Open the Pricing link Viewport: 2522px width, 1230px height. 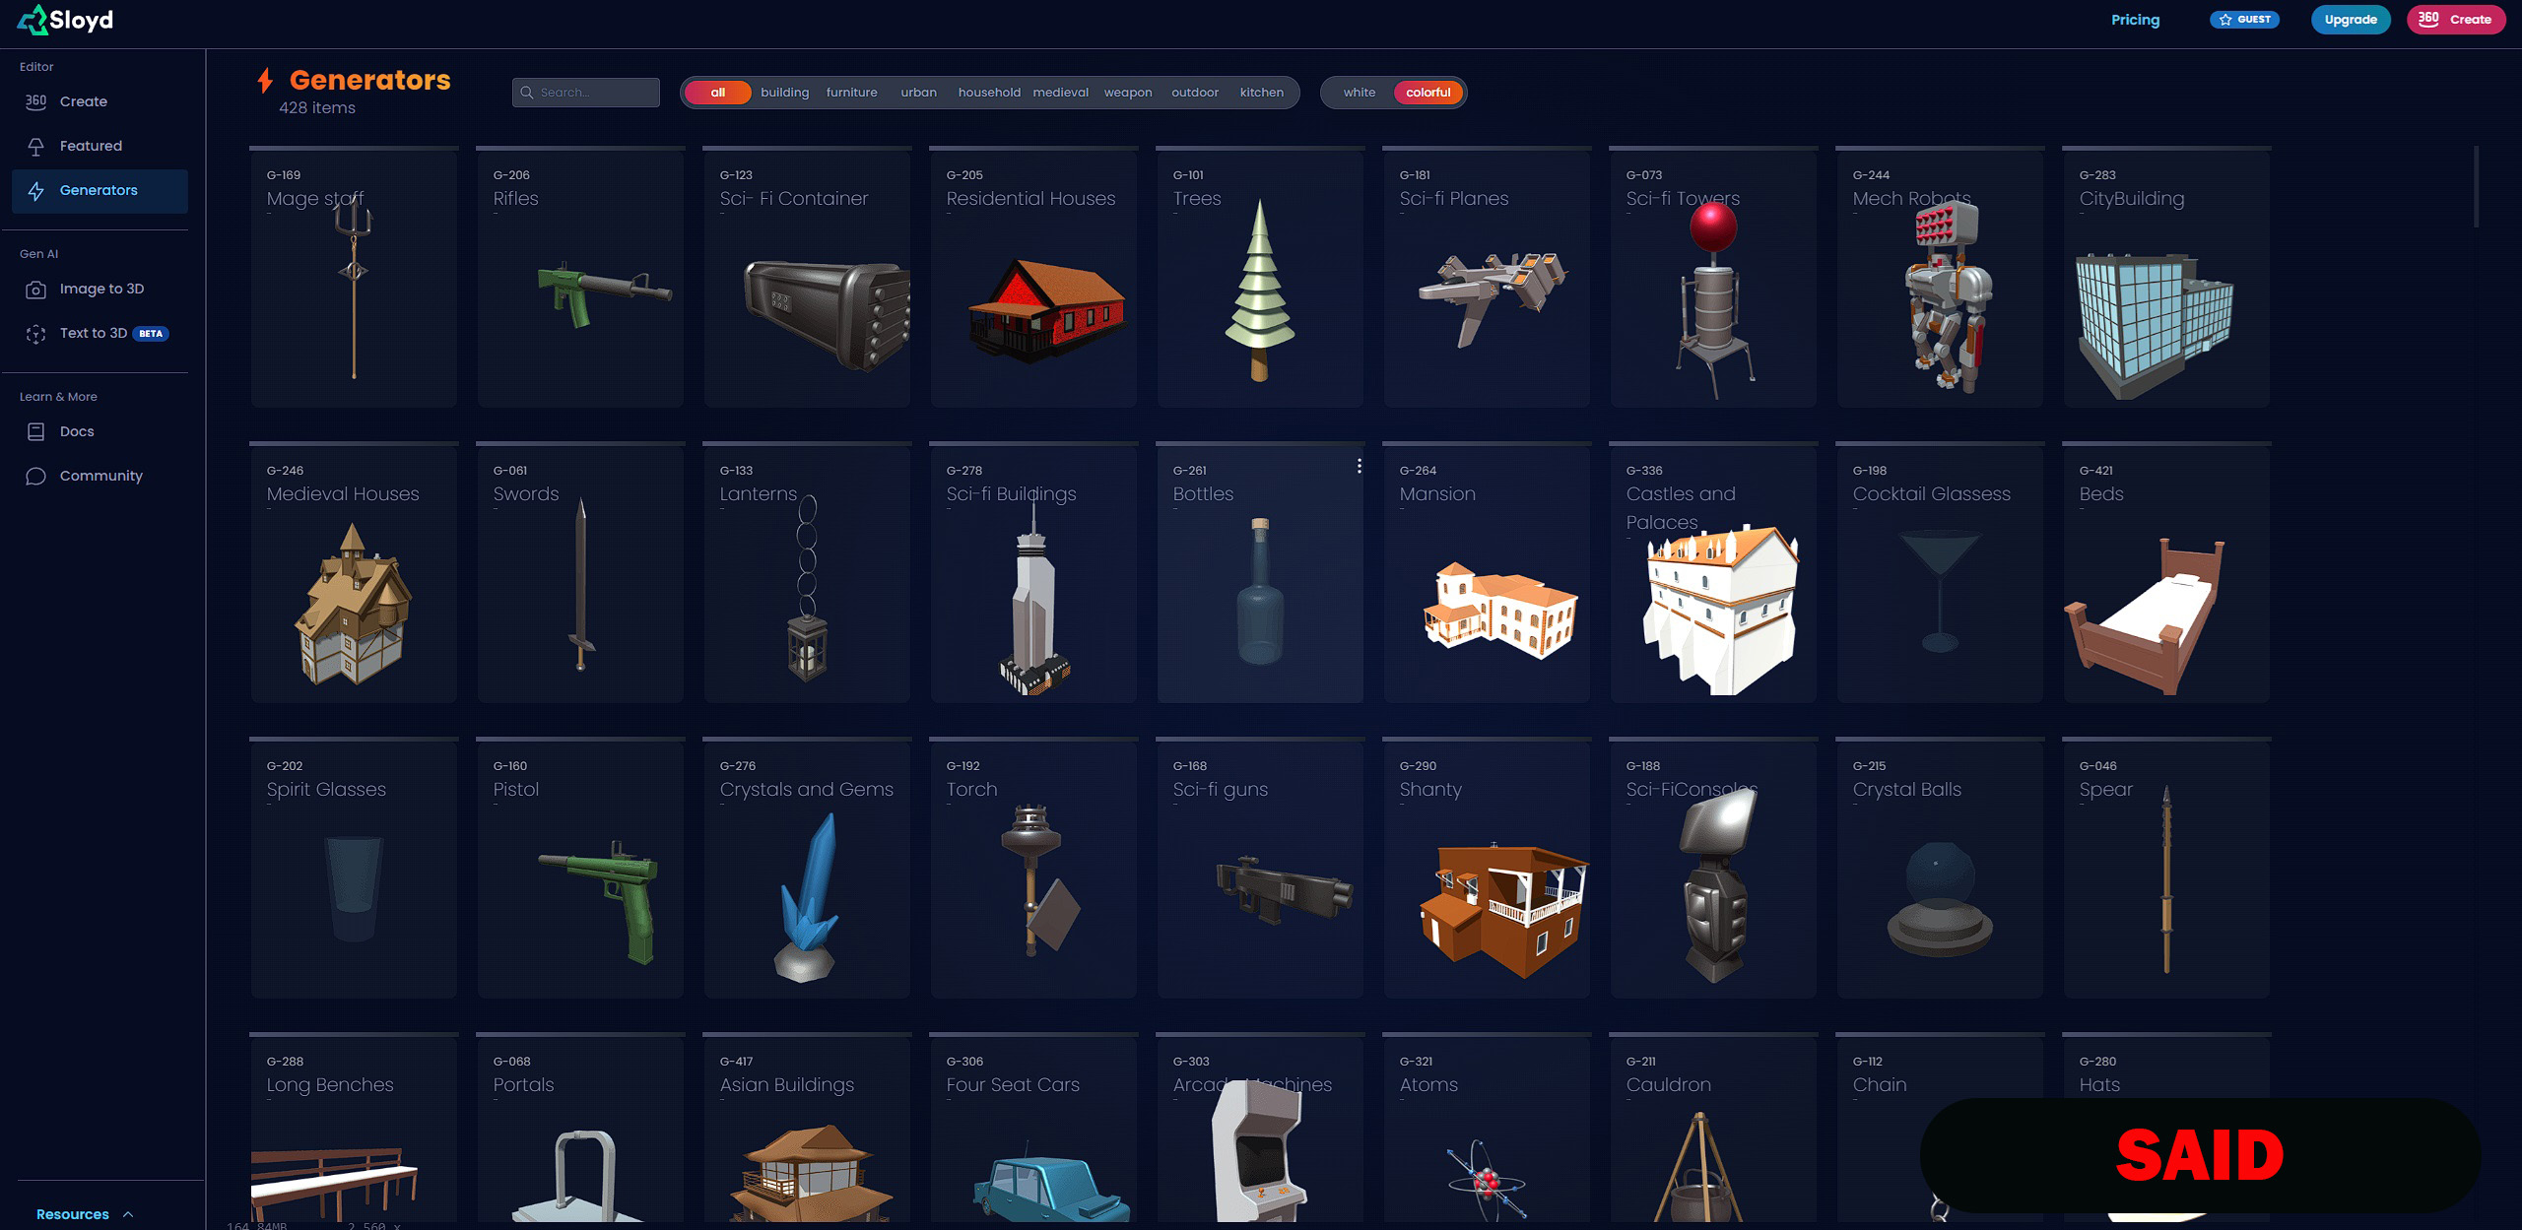pos(2135,20)
